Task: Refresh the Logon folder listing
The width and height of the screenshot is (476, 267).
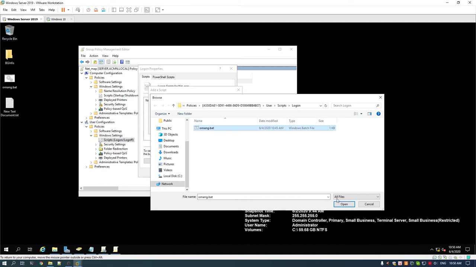Action: [x=325, y=106]
